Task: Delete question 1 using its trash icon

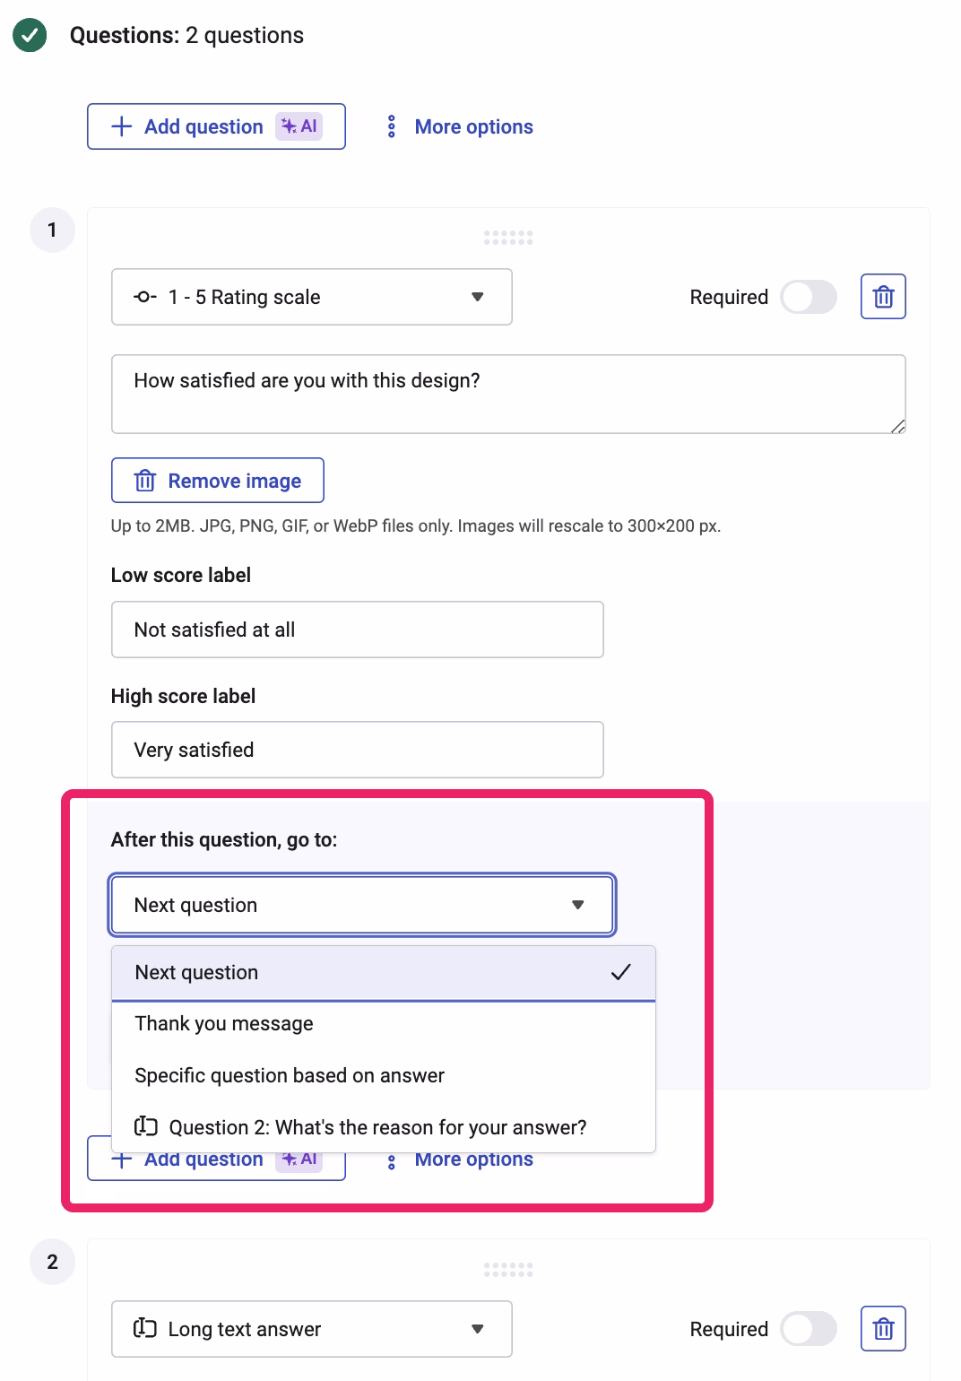Action: tap(882, 296)
